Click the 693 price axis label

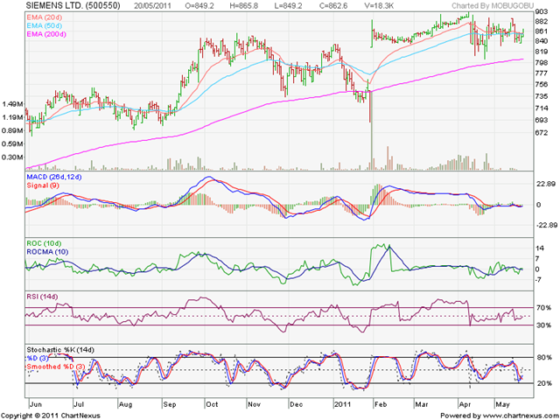542,121
